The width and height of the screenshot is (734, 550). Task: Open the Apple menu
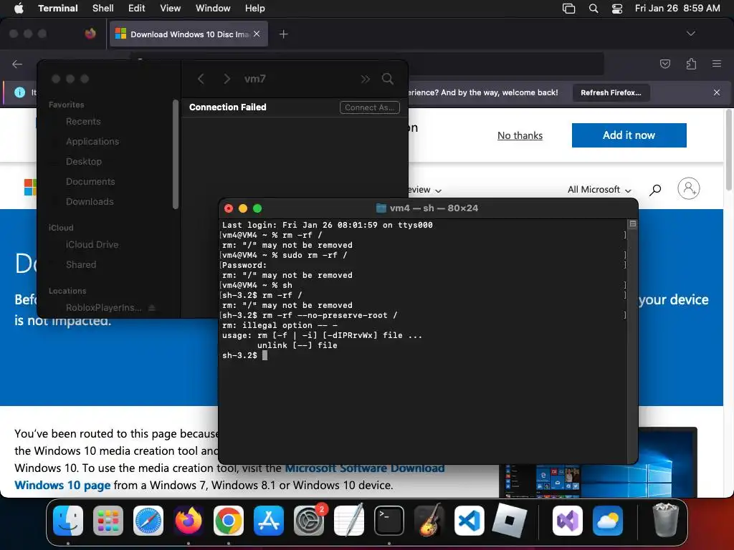point(19,8)
